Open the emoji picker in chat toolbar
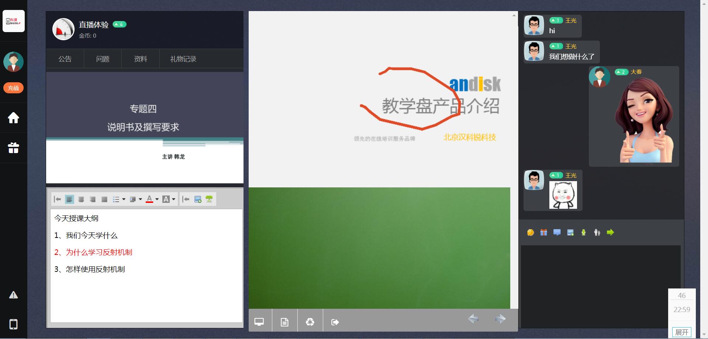Screen dimensions: 708x339 pos(531,232)
